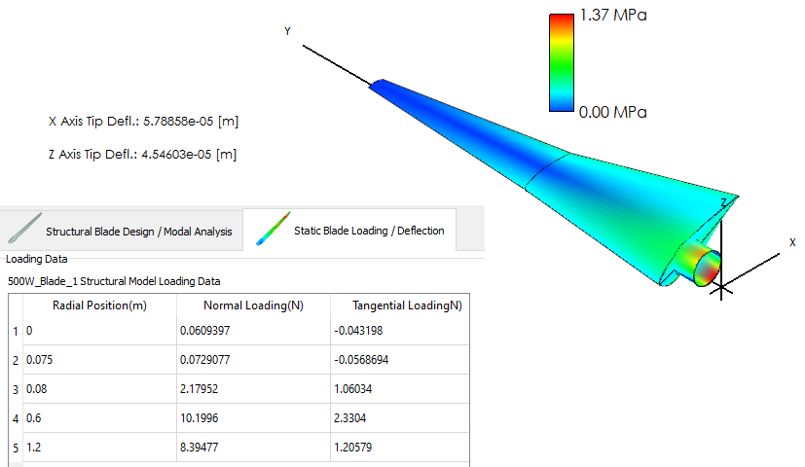Click the 500W_Blade_1 Structural Model Loading Data label
The height and width of the screenshot is (467, 805).
pos(114,281)
